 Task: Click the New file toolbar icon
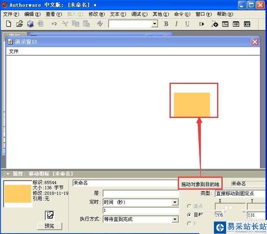point(8,24)
